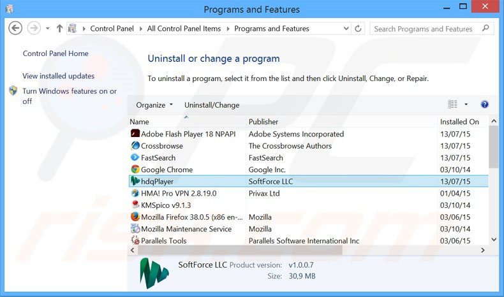The image size is (504, 297).
Task: Click the 01/04/15 installed date cell
Action: pos(455,193)
